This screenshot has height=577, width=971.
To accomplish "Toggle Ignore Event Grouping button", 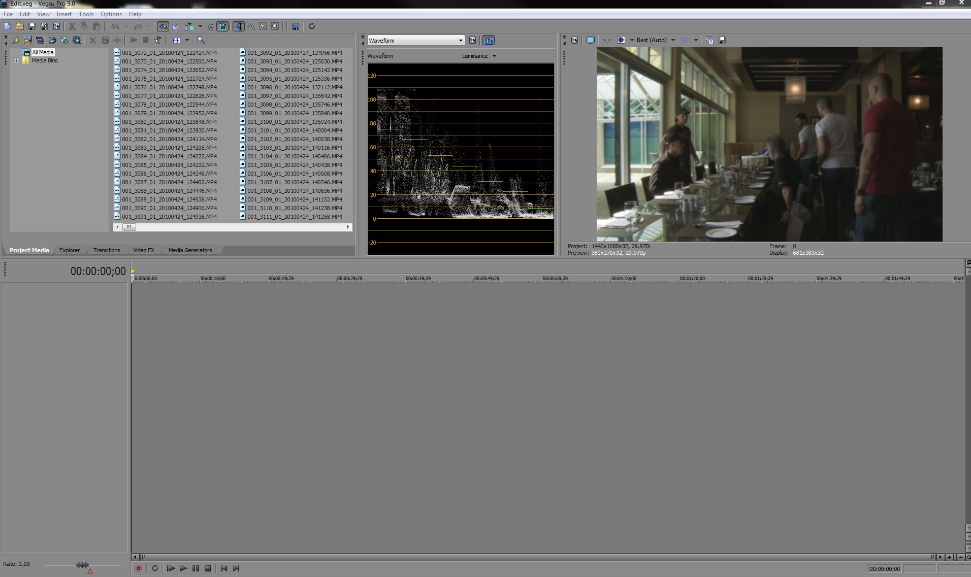I will (222, 26).
